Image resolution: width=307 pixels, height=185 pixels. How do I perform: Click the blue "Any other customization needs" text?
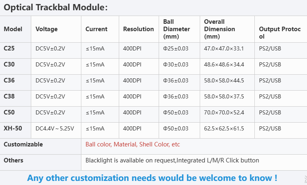tap(152, 178)
